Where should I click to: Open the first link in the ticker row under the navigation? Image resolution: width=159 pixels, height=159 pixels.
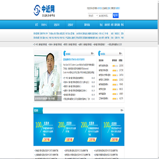(40, 44)
